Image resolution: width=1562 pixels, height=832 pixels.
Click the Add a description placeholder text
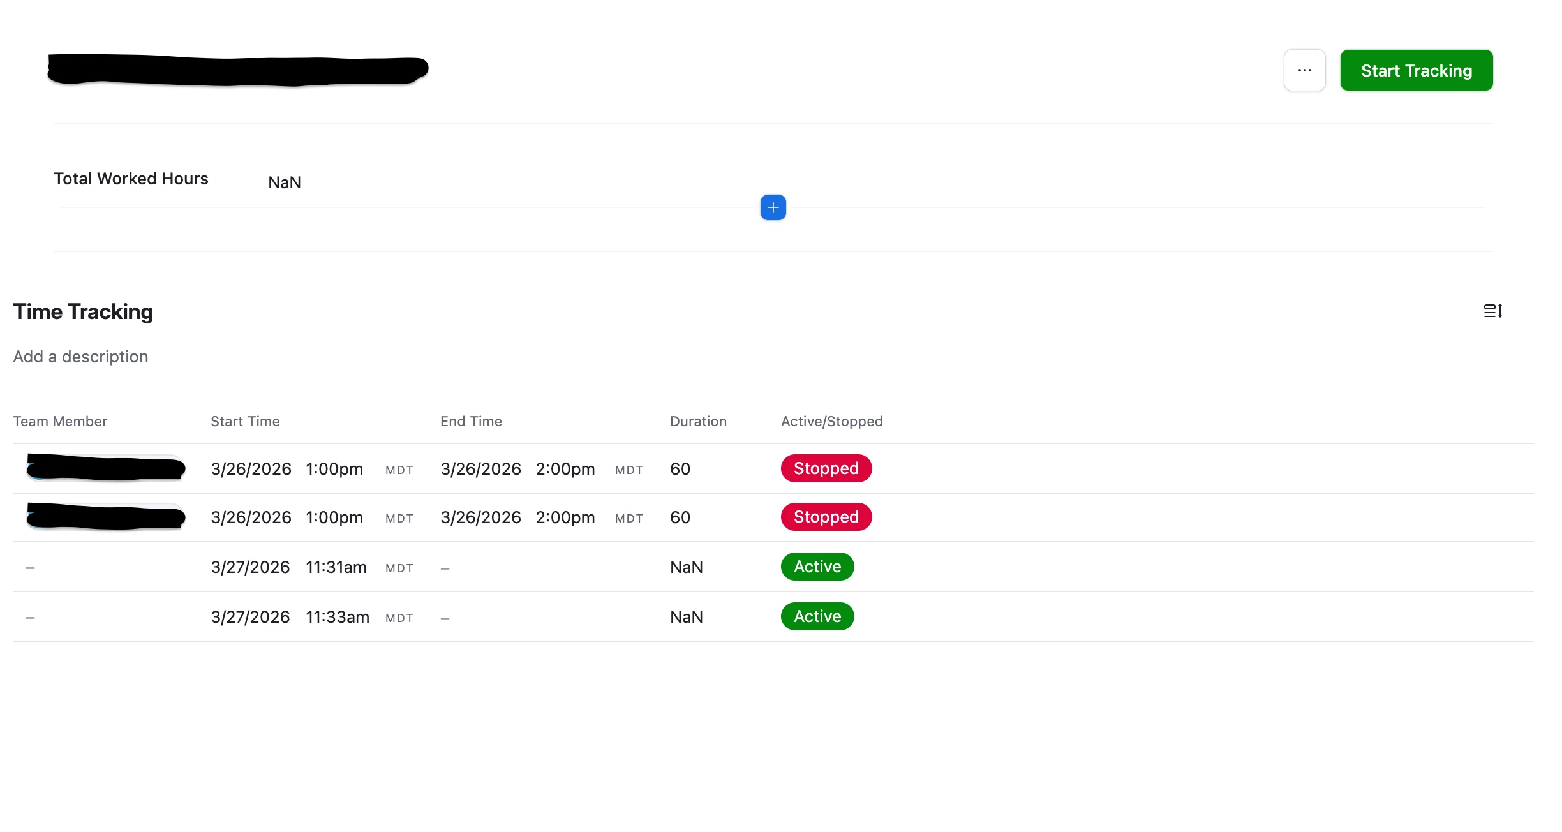[x=80, y=357]
